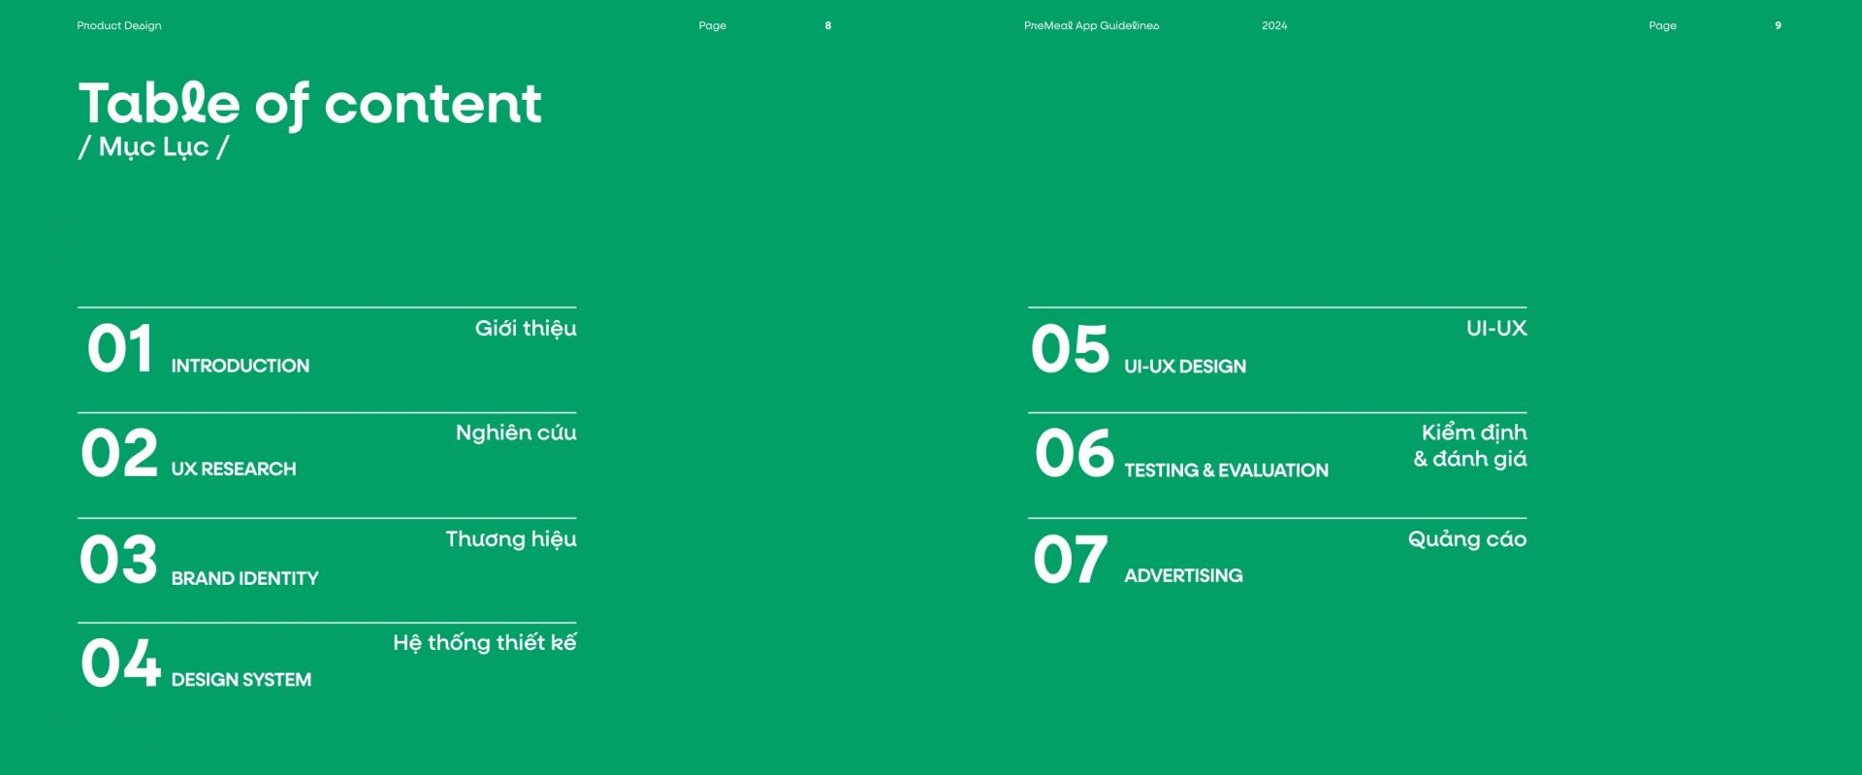Screen dimensions: 1862x775
Task: Click the large '07' section number
Action: (1070, 560)
